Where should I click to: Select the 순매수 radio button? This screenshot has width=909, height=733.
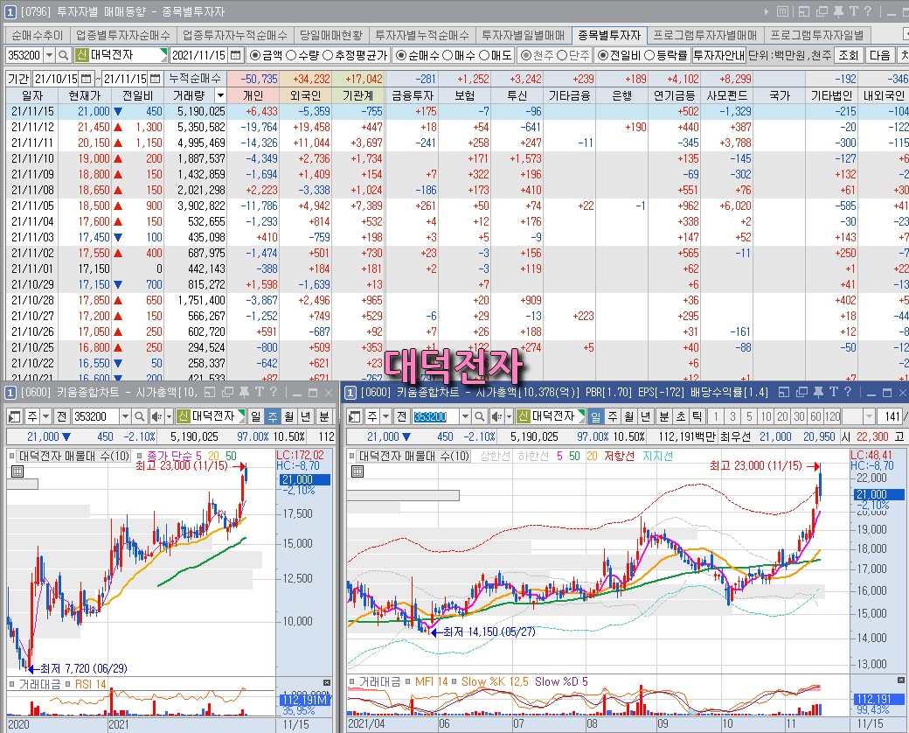[x=401, y=55]
